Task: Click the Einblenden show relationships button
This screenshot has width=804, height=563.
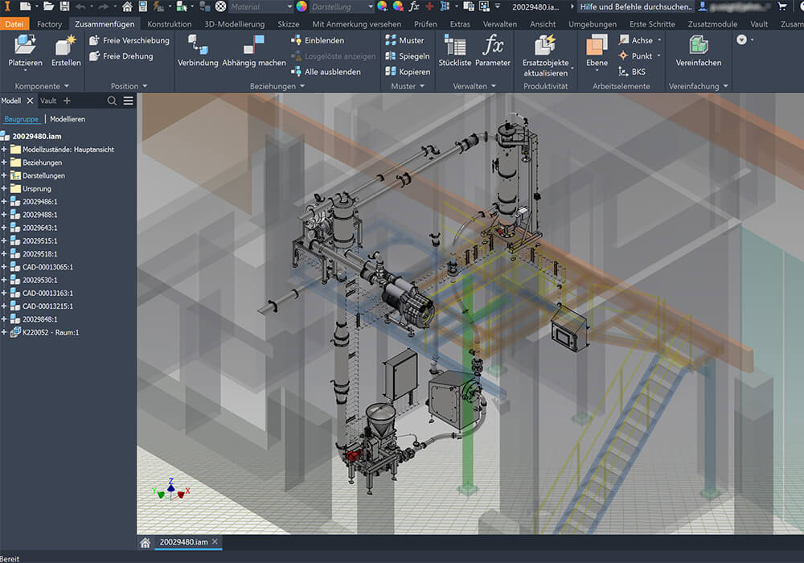Action: 318,40
